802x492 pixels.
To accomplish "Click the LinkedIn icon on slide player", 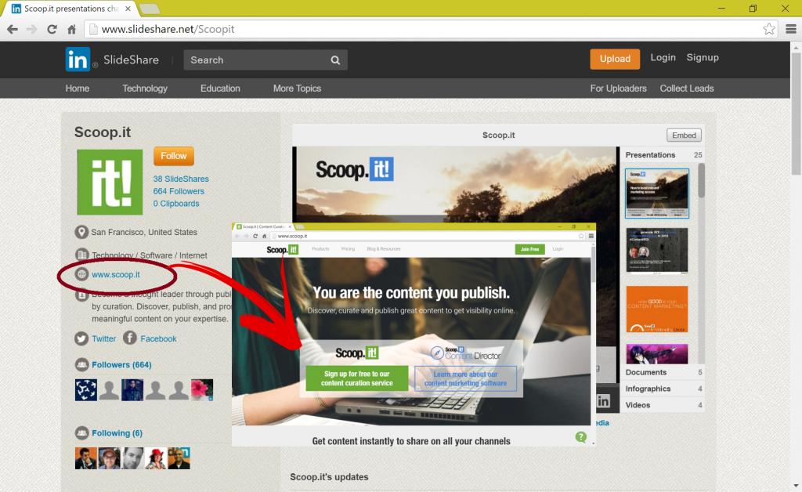I will [604, 401].
